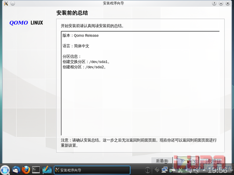Click the 版本:Qomo Release line
The width and height of the screenshot is (234, 175).
coord(80,35)
